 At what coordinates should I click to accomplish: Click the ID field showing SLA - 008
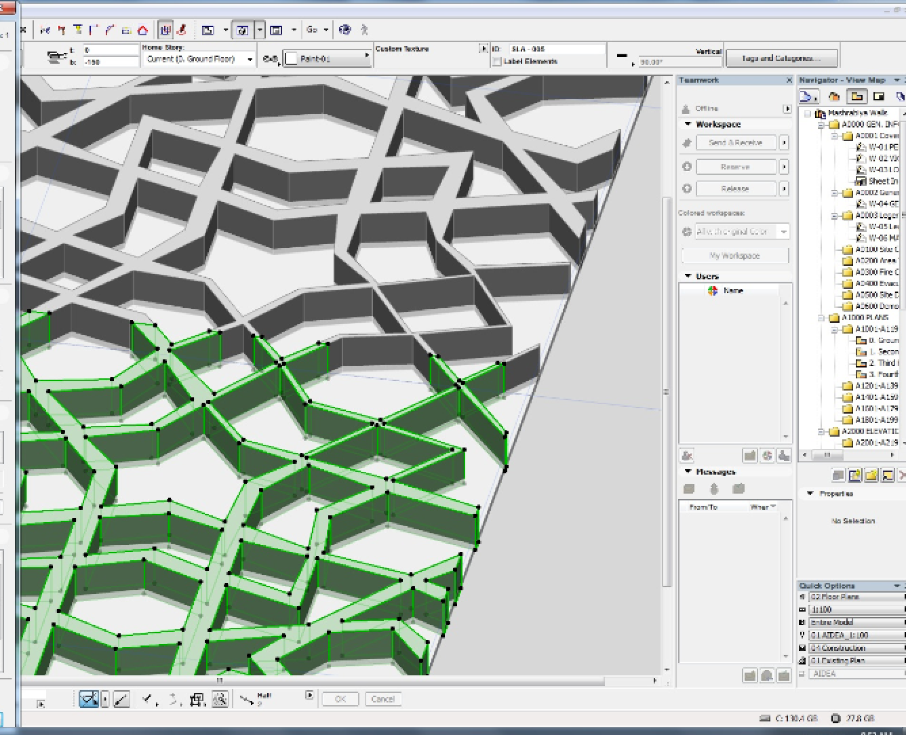point(556,49)
